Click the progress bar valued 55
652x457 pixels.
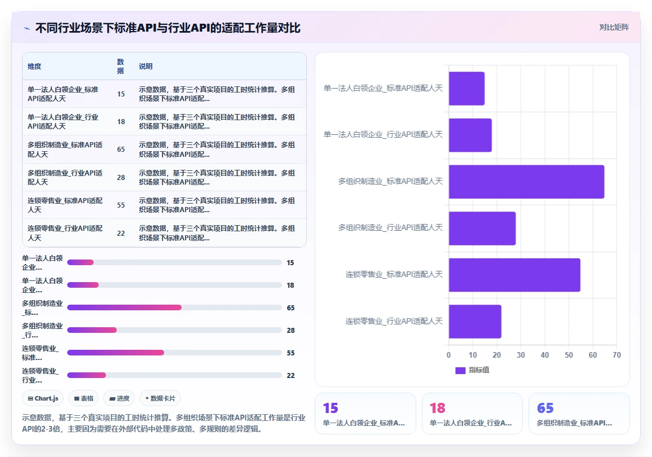(175, 353)
